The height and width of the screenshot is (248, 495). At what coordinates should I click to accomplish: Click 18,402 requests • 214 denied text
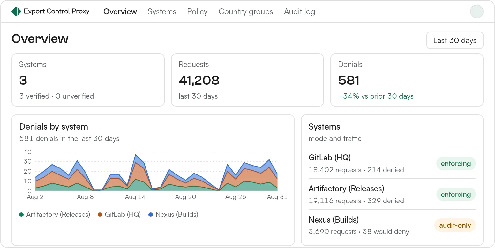click(x=356, y=170)
